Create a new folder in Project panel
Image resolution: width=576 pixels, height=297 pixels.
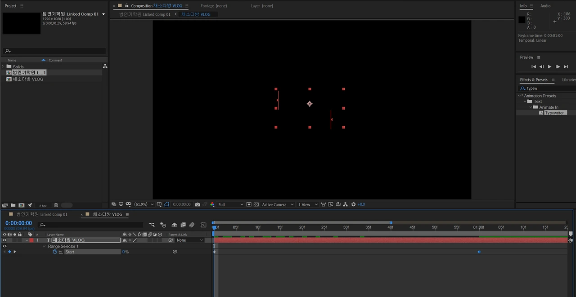pyautogui.click(x=13, y=205)
